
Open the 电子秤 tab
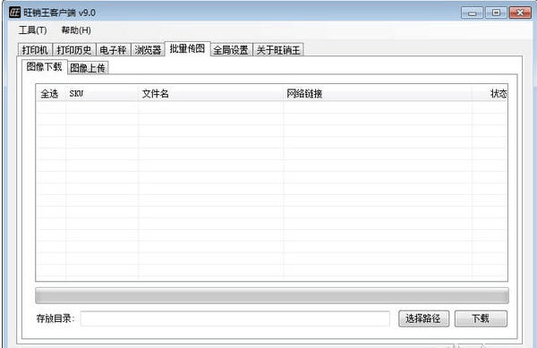tap(113, 50)
